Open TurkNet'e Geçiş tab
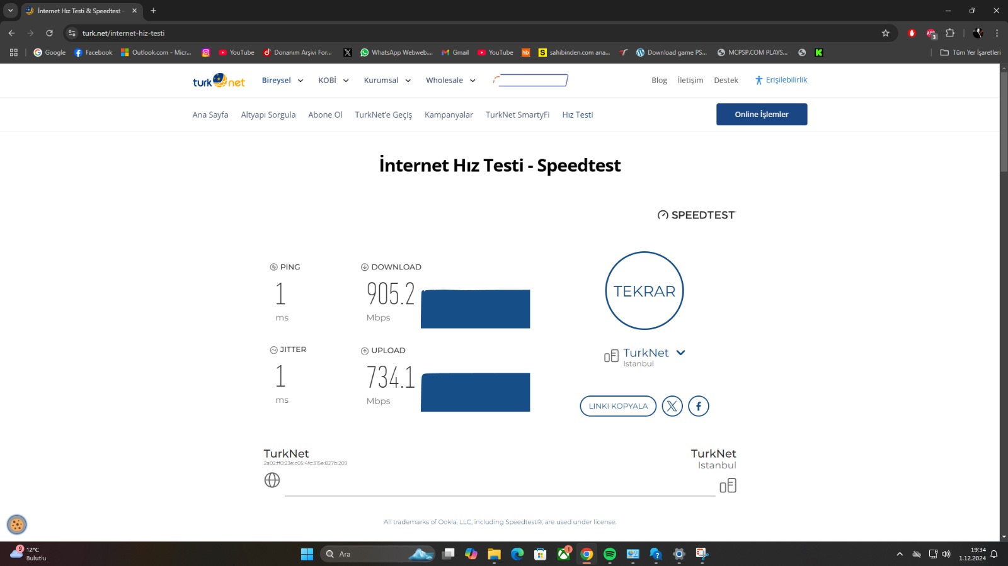The image size is (1008, 566). 384,115
